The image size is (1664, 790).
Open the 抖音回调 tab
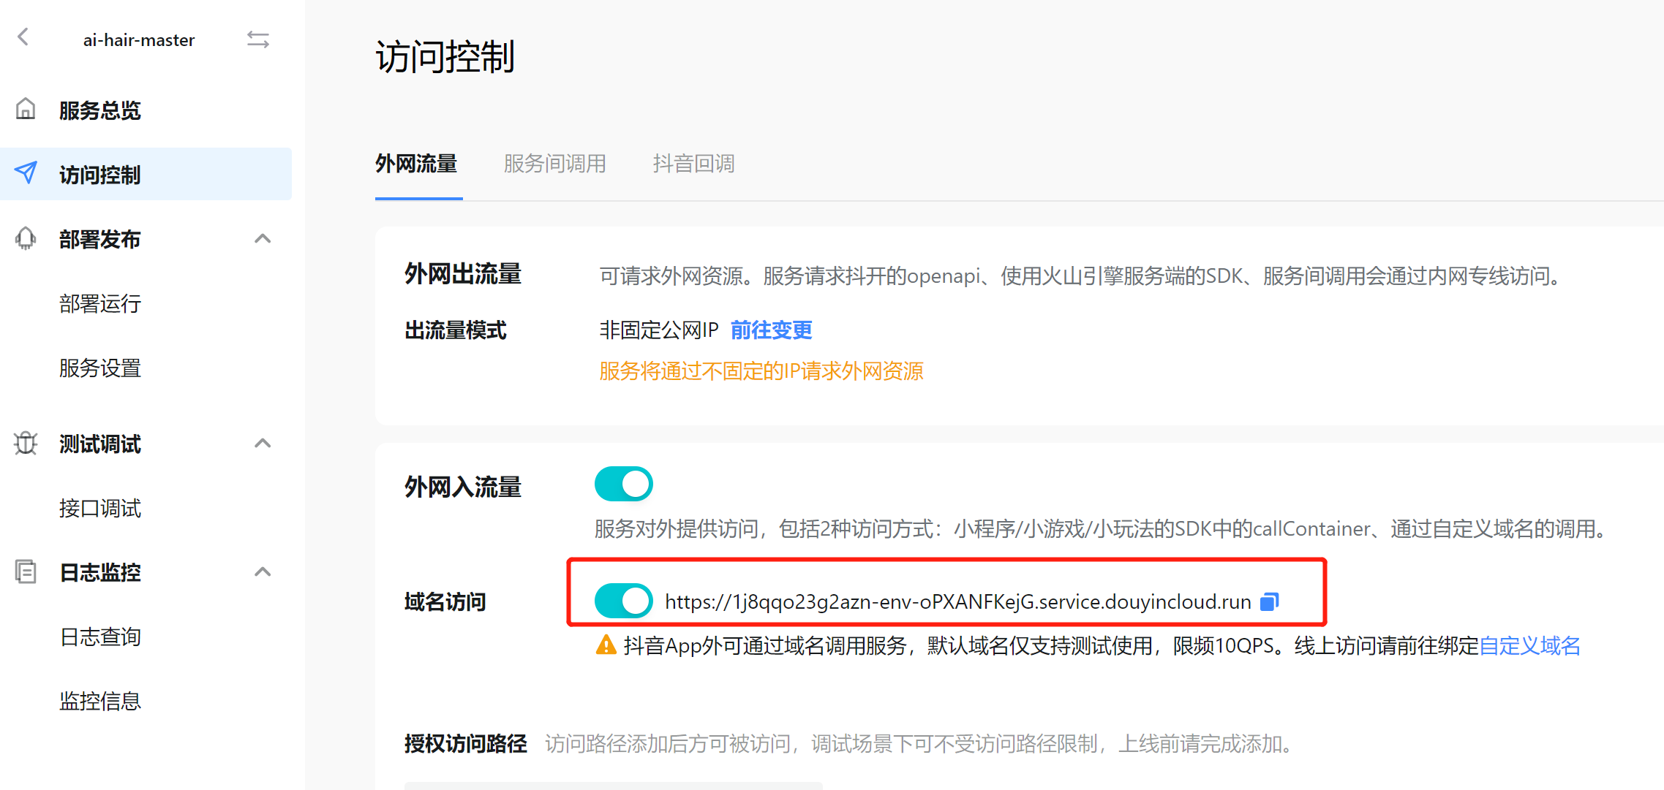point(693,164)
